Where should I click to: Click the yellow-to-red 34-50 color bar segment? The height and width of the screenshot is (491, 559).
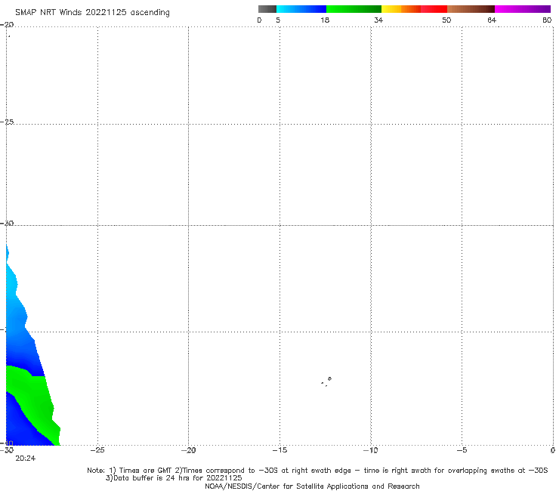[x=414, y=9]
